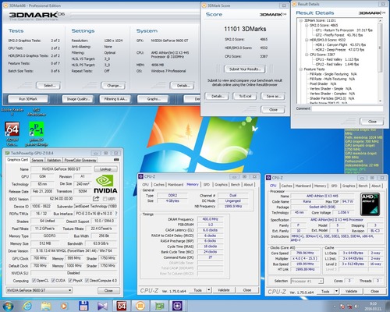Viewport: 390px width, 312px height.
Task: Click Submit Your Results button
Action: pyautogui.click(x=245, y=69)
